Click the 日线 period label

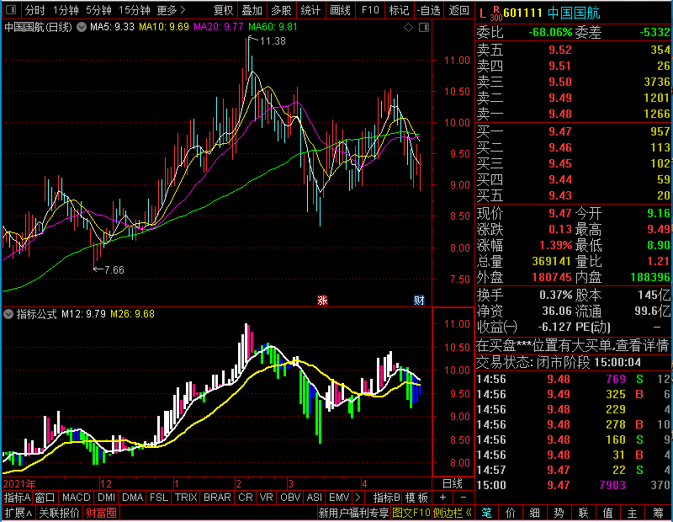453,484
